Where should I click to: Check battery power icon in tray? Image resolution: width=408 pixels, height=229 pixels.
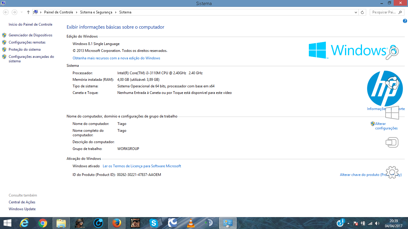point(363,223)
